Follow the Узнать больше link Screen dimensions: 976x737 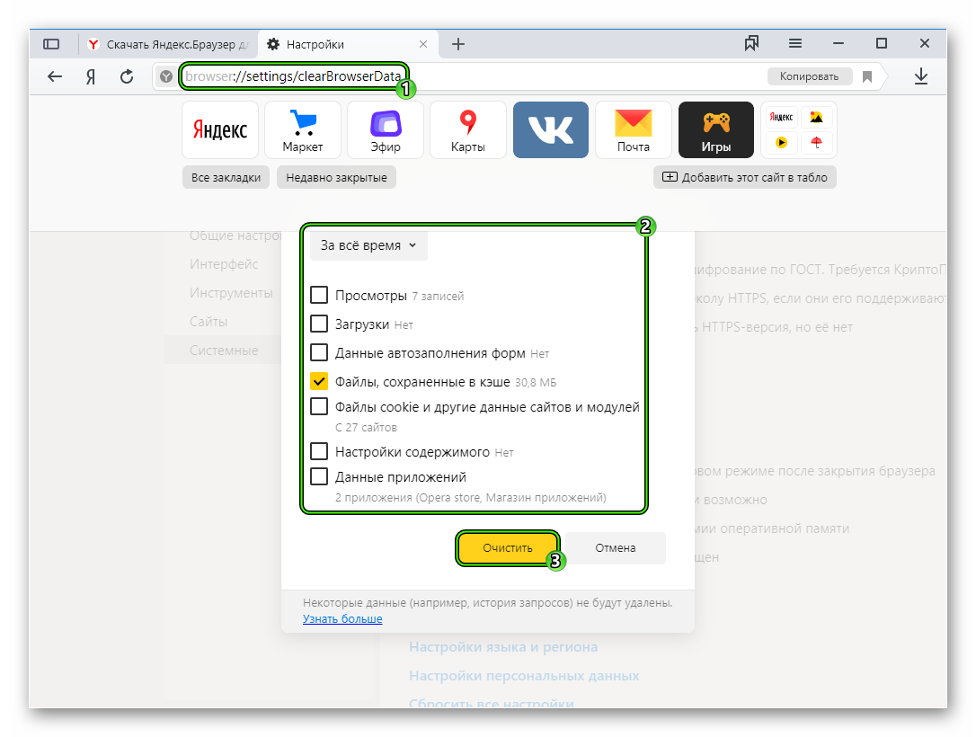342,619
